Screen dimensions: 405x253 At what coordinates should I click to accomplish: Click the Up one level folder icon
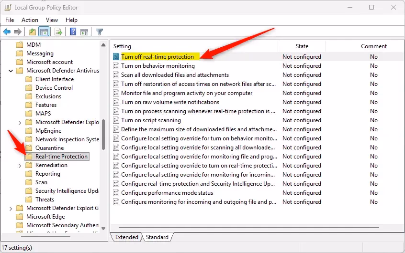[32, 32]
